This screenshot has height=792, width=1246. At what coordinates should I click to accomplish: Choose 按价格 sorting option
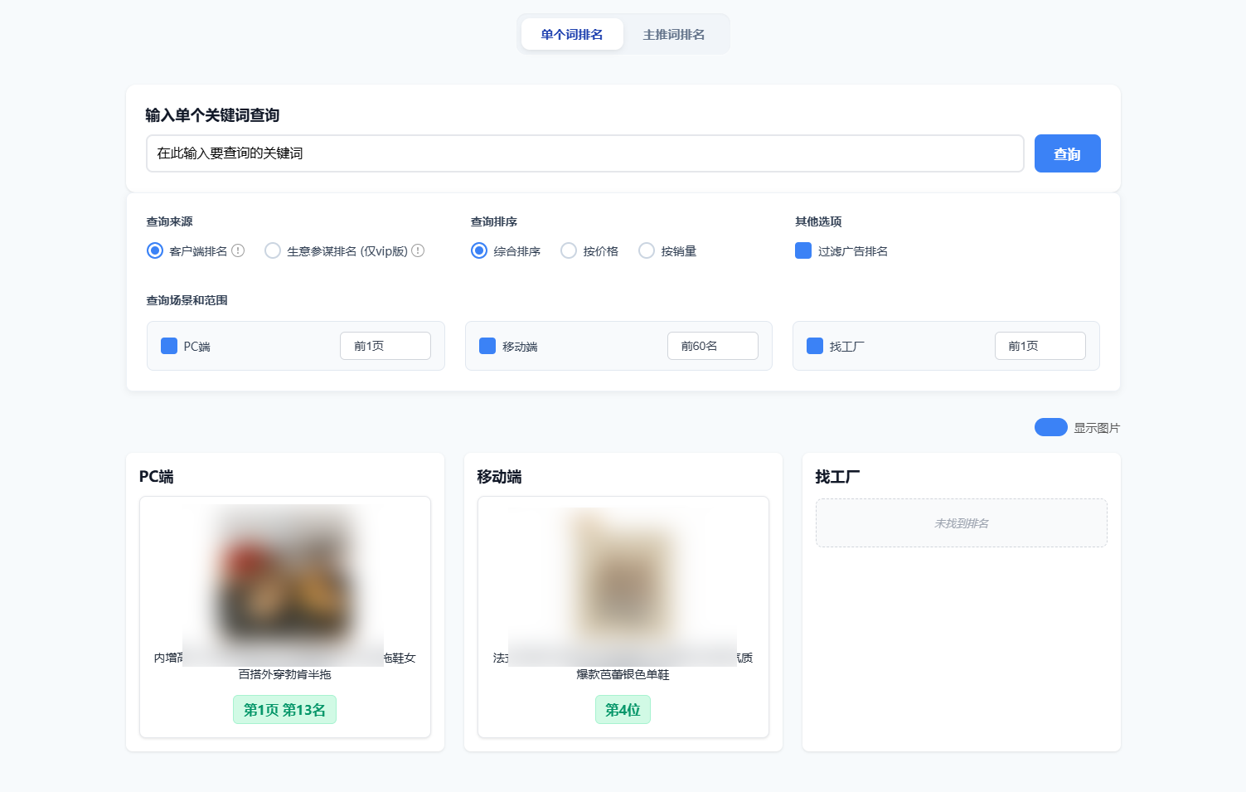pos(569,250)
